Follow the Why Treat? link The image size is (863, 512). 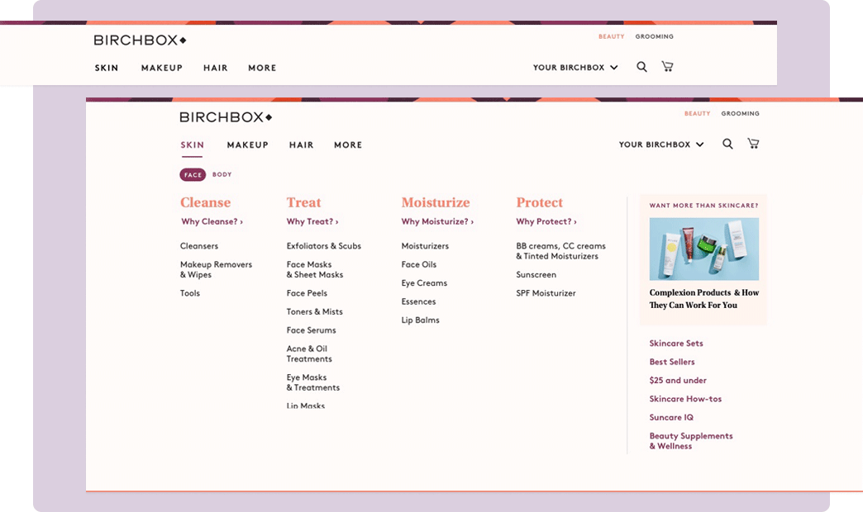click(312, 221)
